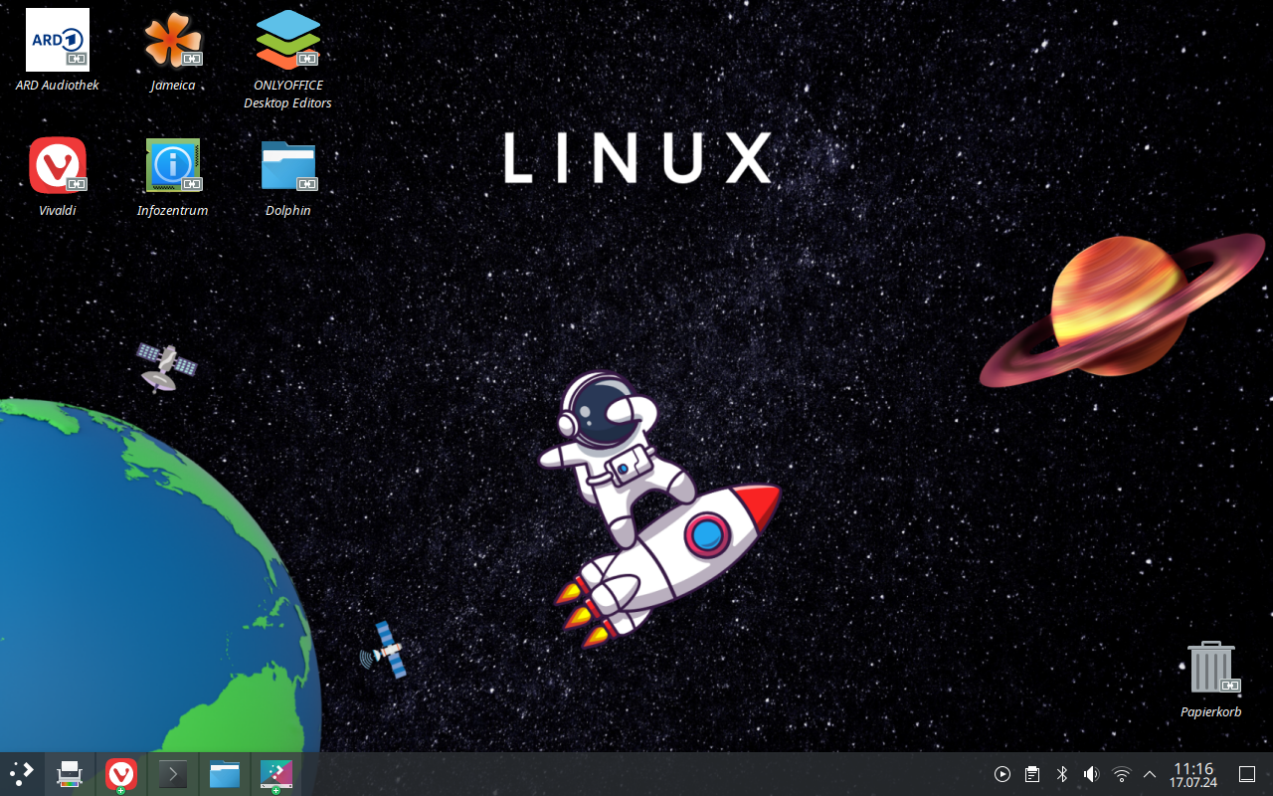1273x796 pixels.
Task: Open the file manager in taskbar
Action: (225, 774)
